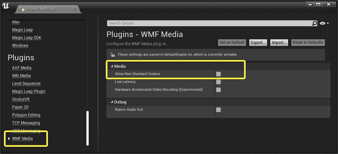Select the Project Settings tab
The height and width of the screenshot is (154, 338).
(48, 9)
